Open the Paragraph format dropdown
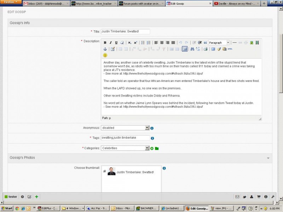 [x=219, y=43]
